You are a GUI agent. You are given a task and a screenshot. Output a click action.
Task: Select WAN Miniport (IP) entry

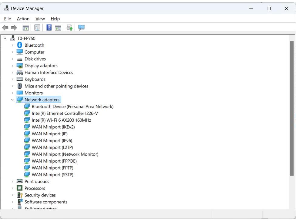(50, 134)
